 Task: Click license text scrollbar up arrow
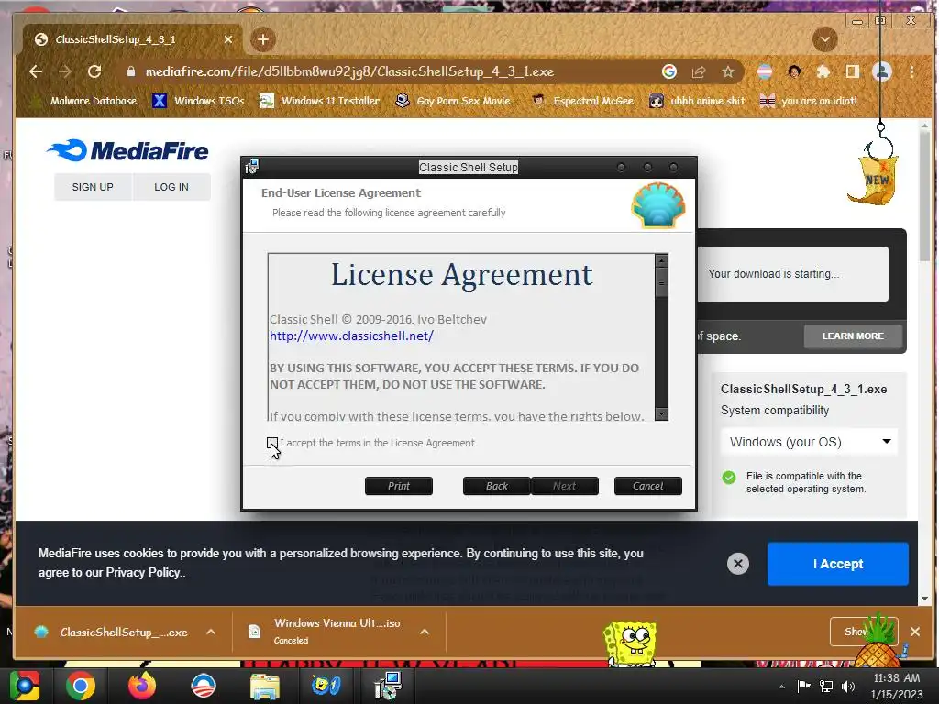click(x=661, y=259)
